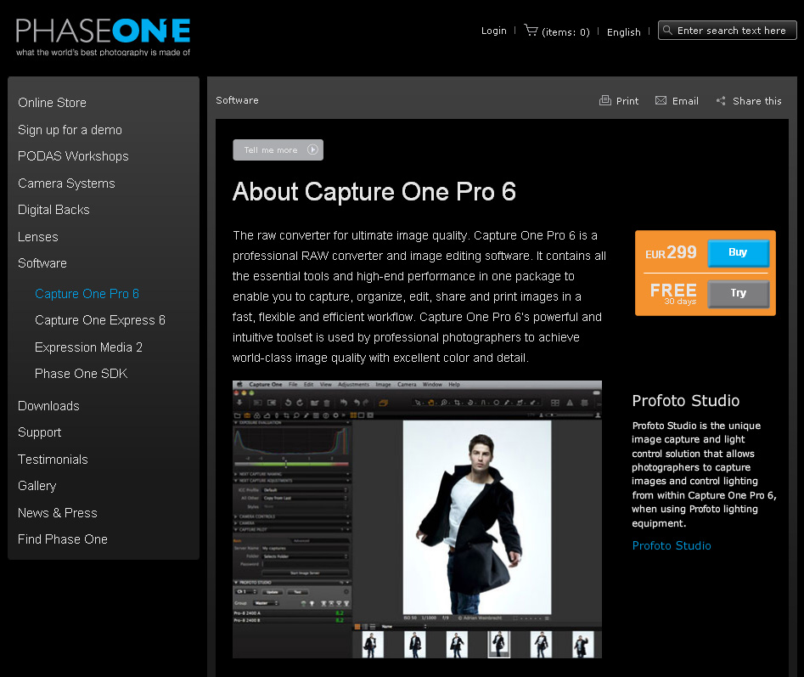Viewport: 804px width, 677px height.
Task: Click the About Capture One Pro 6 heading
Action: tap(374, 192)
